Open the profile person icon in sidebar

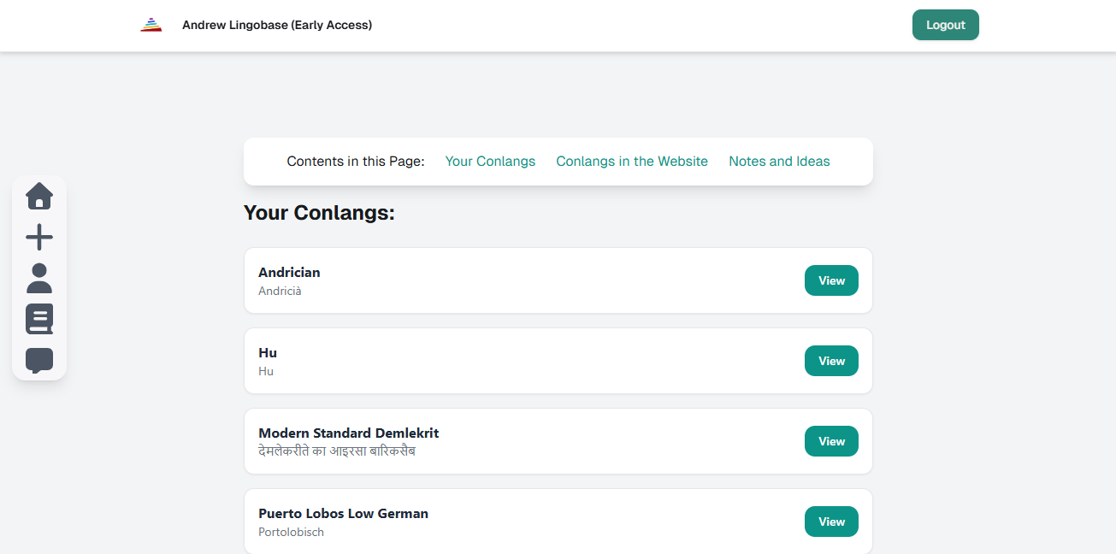point(39,278)
